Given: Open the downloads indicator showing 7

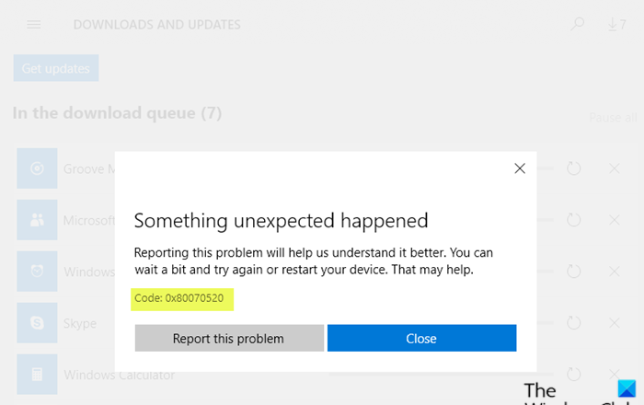Looking at the screenshot, I should [x=616, y=25].
